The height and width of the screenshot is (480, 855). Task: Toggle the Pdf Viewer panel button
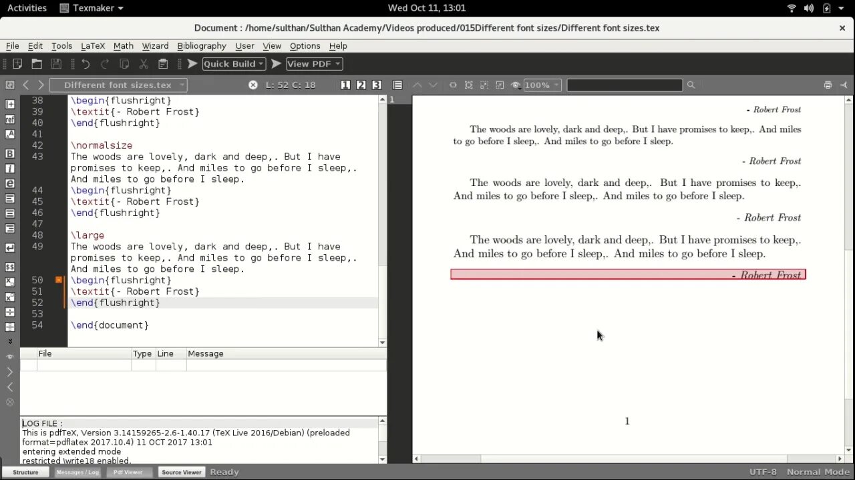[128, 472]
